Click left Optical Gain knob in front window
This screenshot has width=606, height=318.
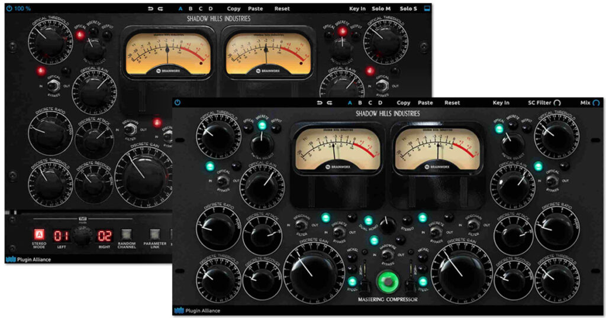pyautogui.click(x=262, y=186)
